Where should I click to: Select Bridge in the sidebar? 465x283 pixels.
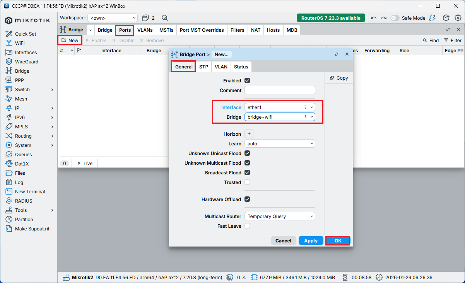(22, 71)
